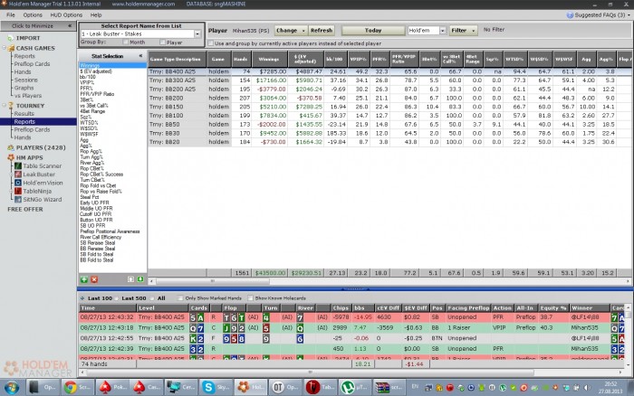Click the Today date button
The width and height of the screenshot is (634, 396).
click(x=371, y=30)
